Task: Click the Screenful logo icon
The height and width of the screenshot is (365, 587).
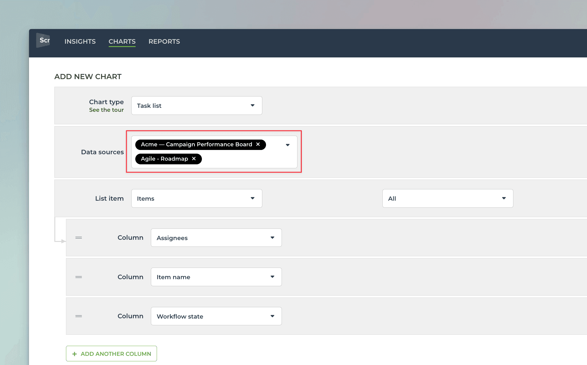Action: point(43,40)
